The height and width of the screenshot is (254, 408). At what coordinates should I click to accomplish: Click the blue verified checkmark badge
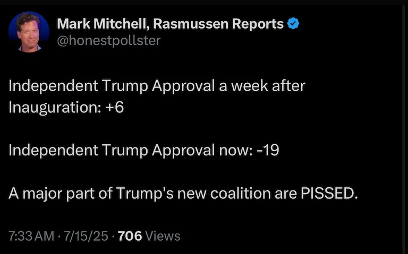293,24
